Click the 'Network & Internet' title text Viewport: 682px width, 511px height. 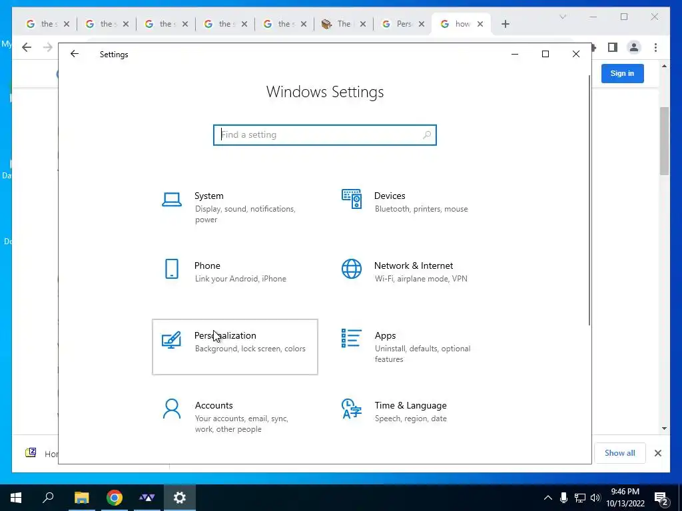click(413, 265)
